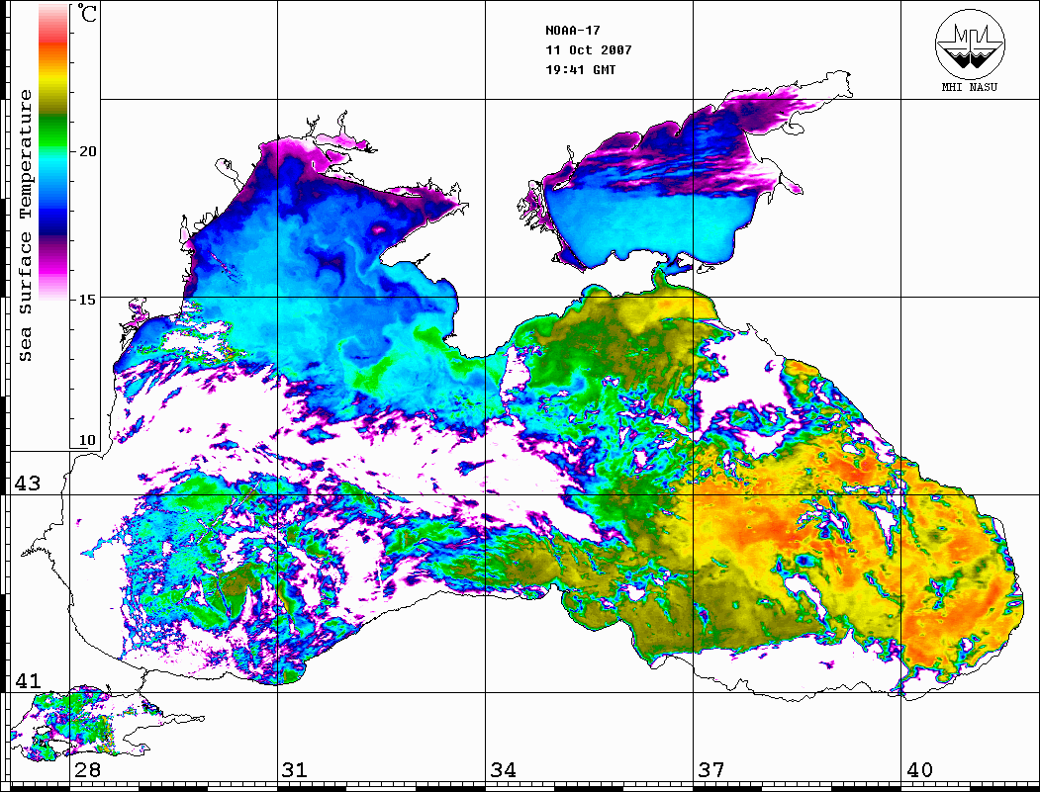Screen dimensions: 1040x792
Task: Click the latitude label 43
Action: click(x=28, y=484)
